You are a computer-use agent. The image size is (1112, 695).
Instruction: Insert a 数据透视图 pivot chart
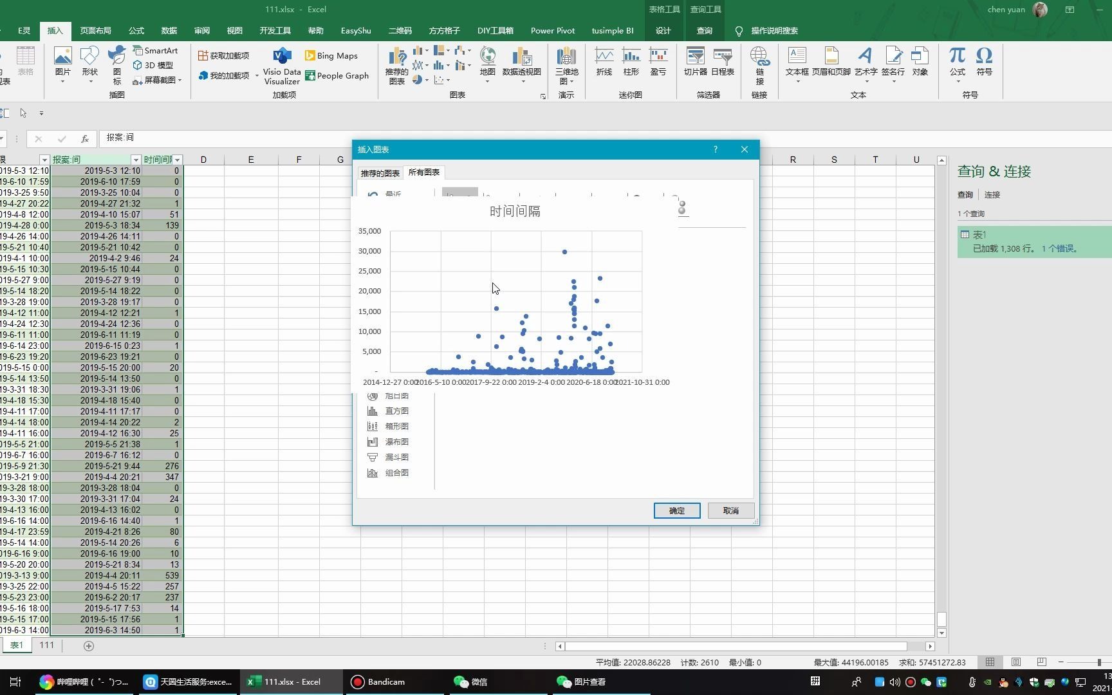(521, 62)
